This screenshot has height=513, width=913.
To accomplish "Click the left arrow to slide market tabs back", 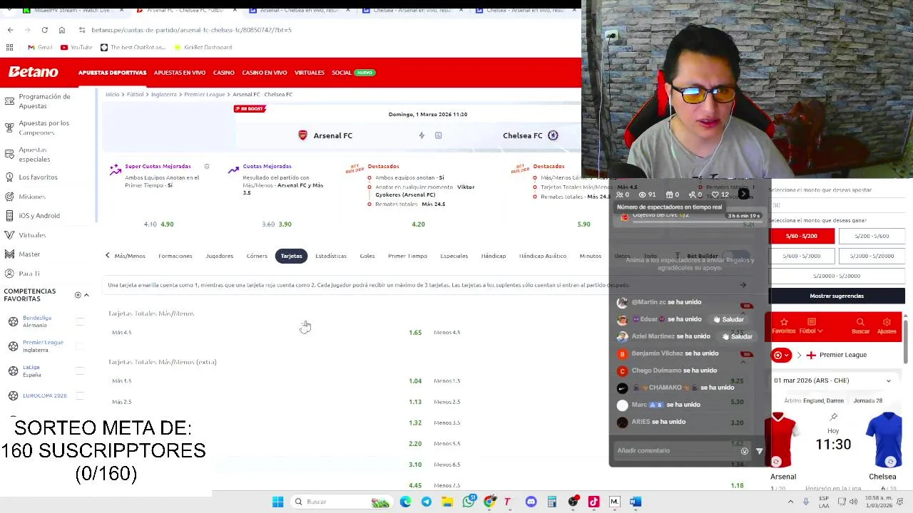I will coord(108,256).
